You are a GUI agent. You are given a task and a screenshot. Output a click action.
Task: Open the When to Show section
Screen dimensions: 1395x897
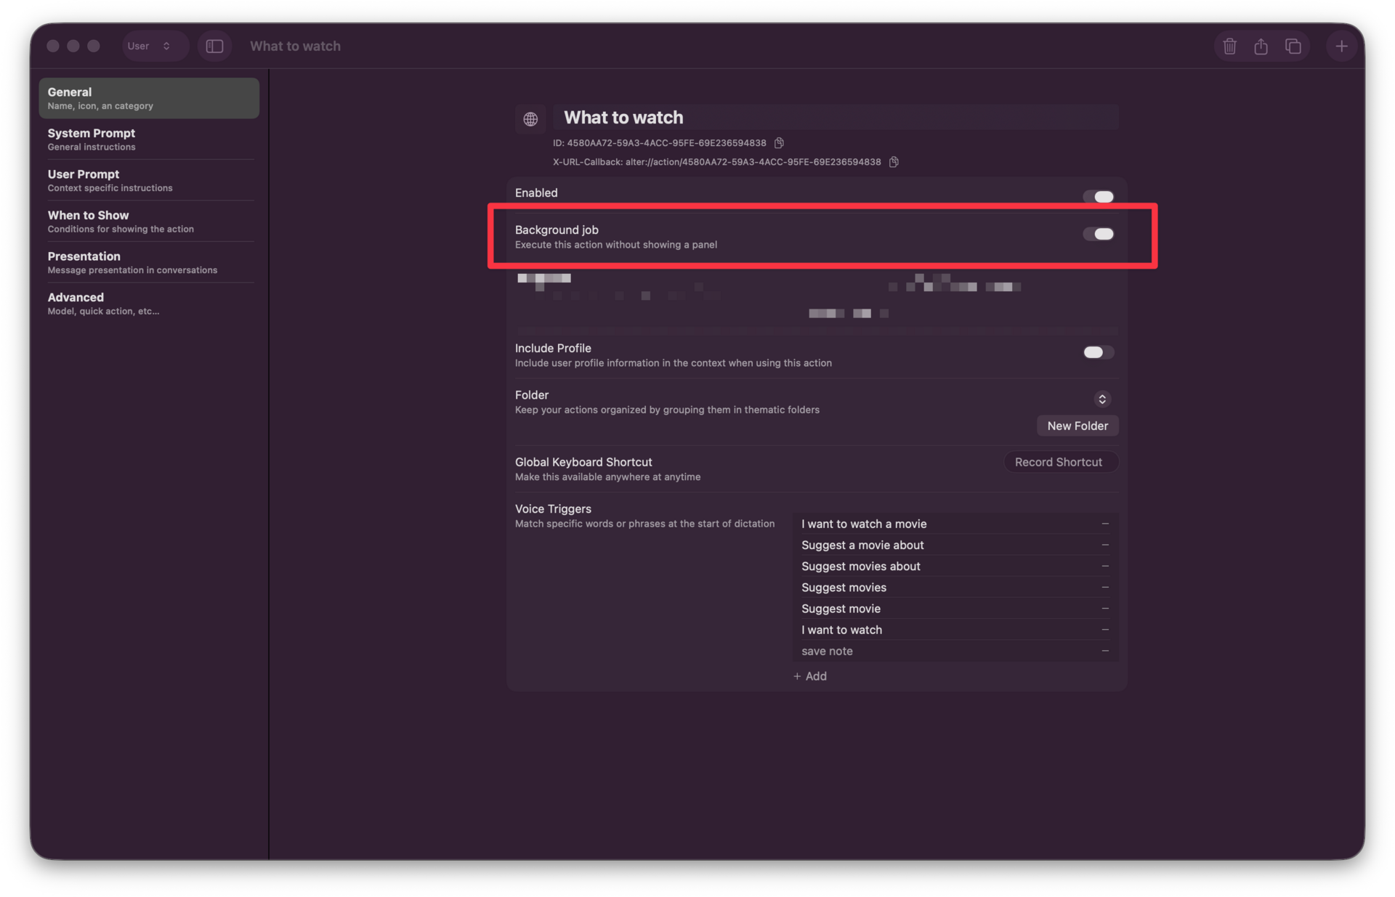click(149, 221)
